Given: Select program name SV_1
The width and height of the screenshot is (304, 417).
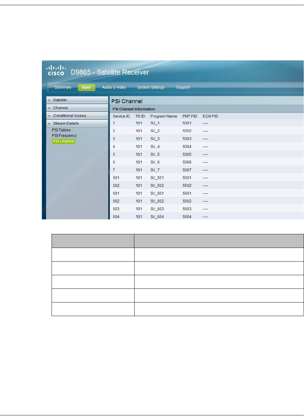Looking at the screenshot, I should (x=155, y=123).
